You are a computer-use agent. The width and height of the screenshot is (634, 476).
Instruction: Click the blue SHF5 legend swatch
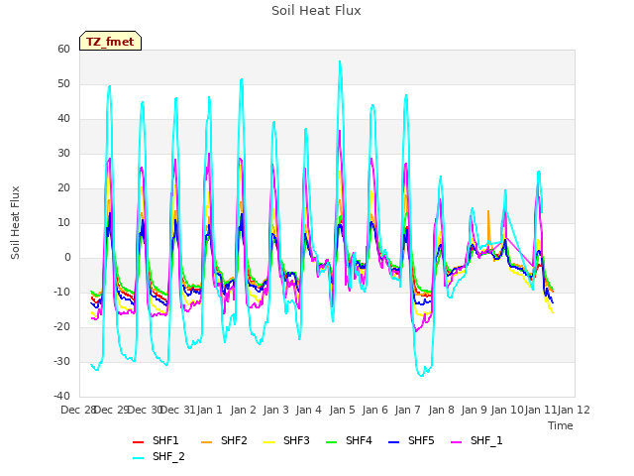(x=394, y=441)
